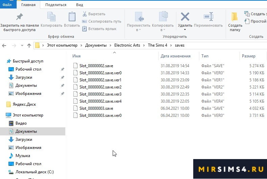Image resolution: width=267 pixels, height=179 pixels.
Task: Click the forward navigation arrow
Action: (14, 45)
